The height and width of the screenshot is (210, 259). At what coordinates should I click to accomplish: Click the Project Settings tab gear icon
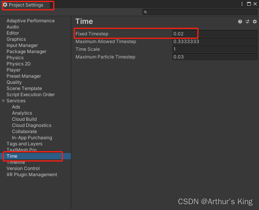click(x=5, y=5)
